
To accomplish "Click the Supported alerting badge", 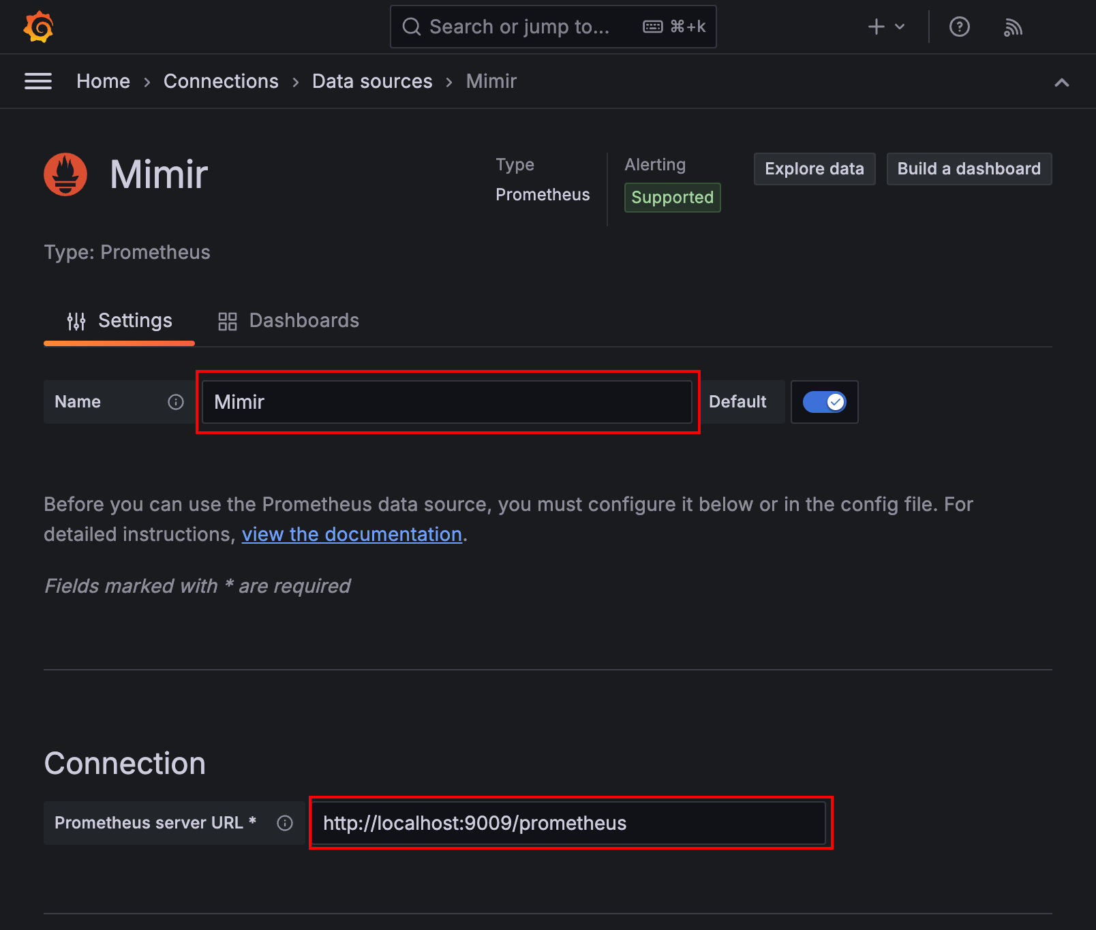I will pos(672,198).
